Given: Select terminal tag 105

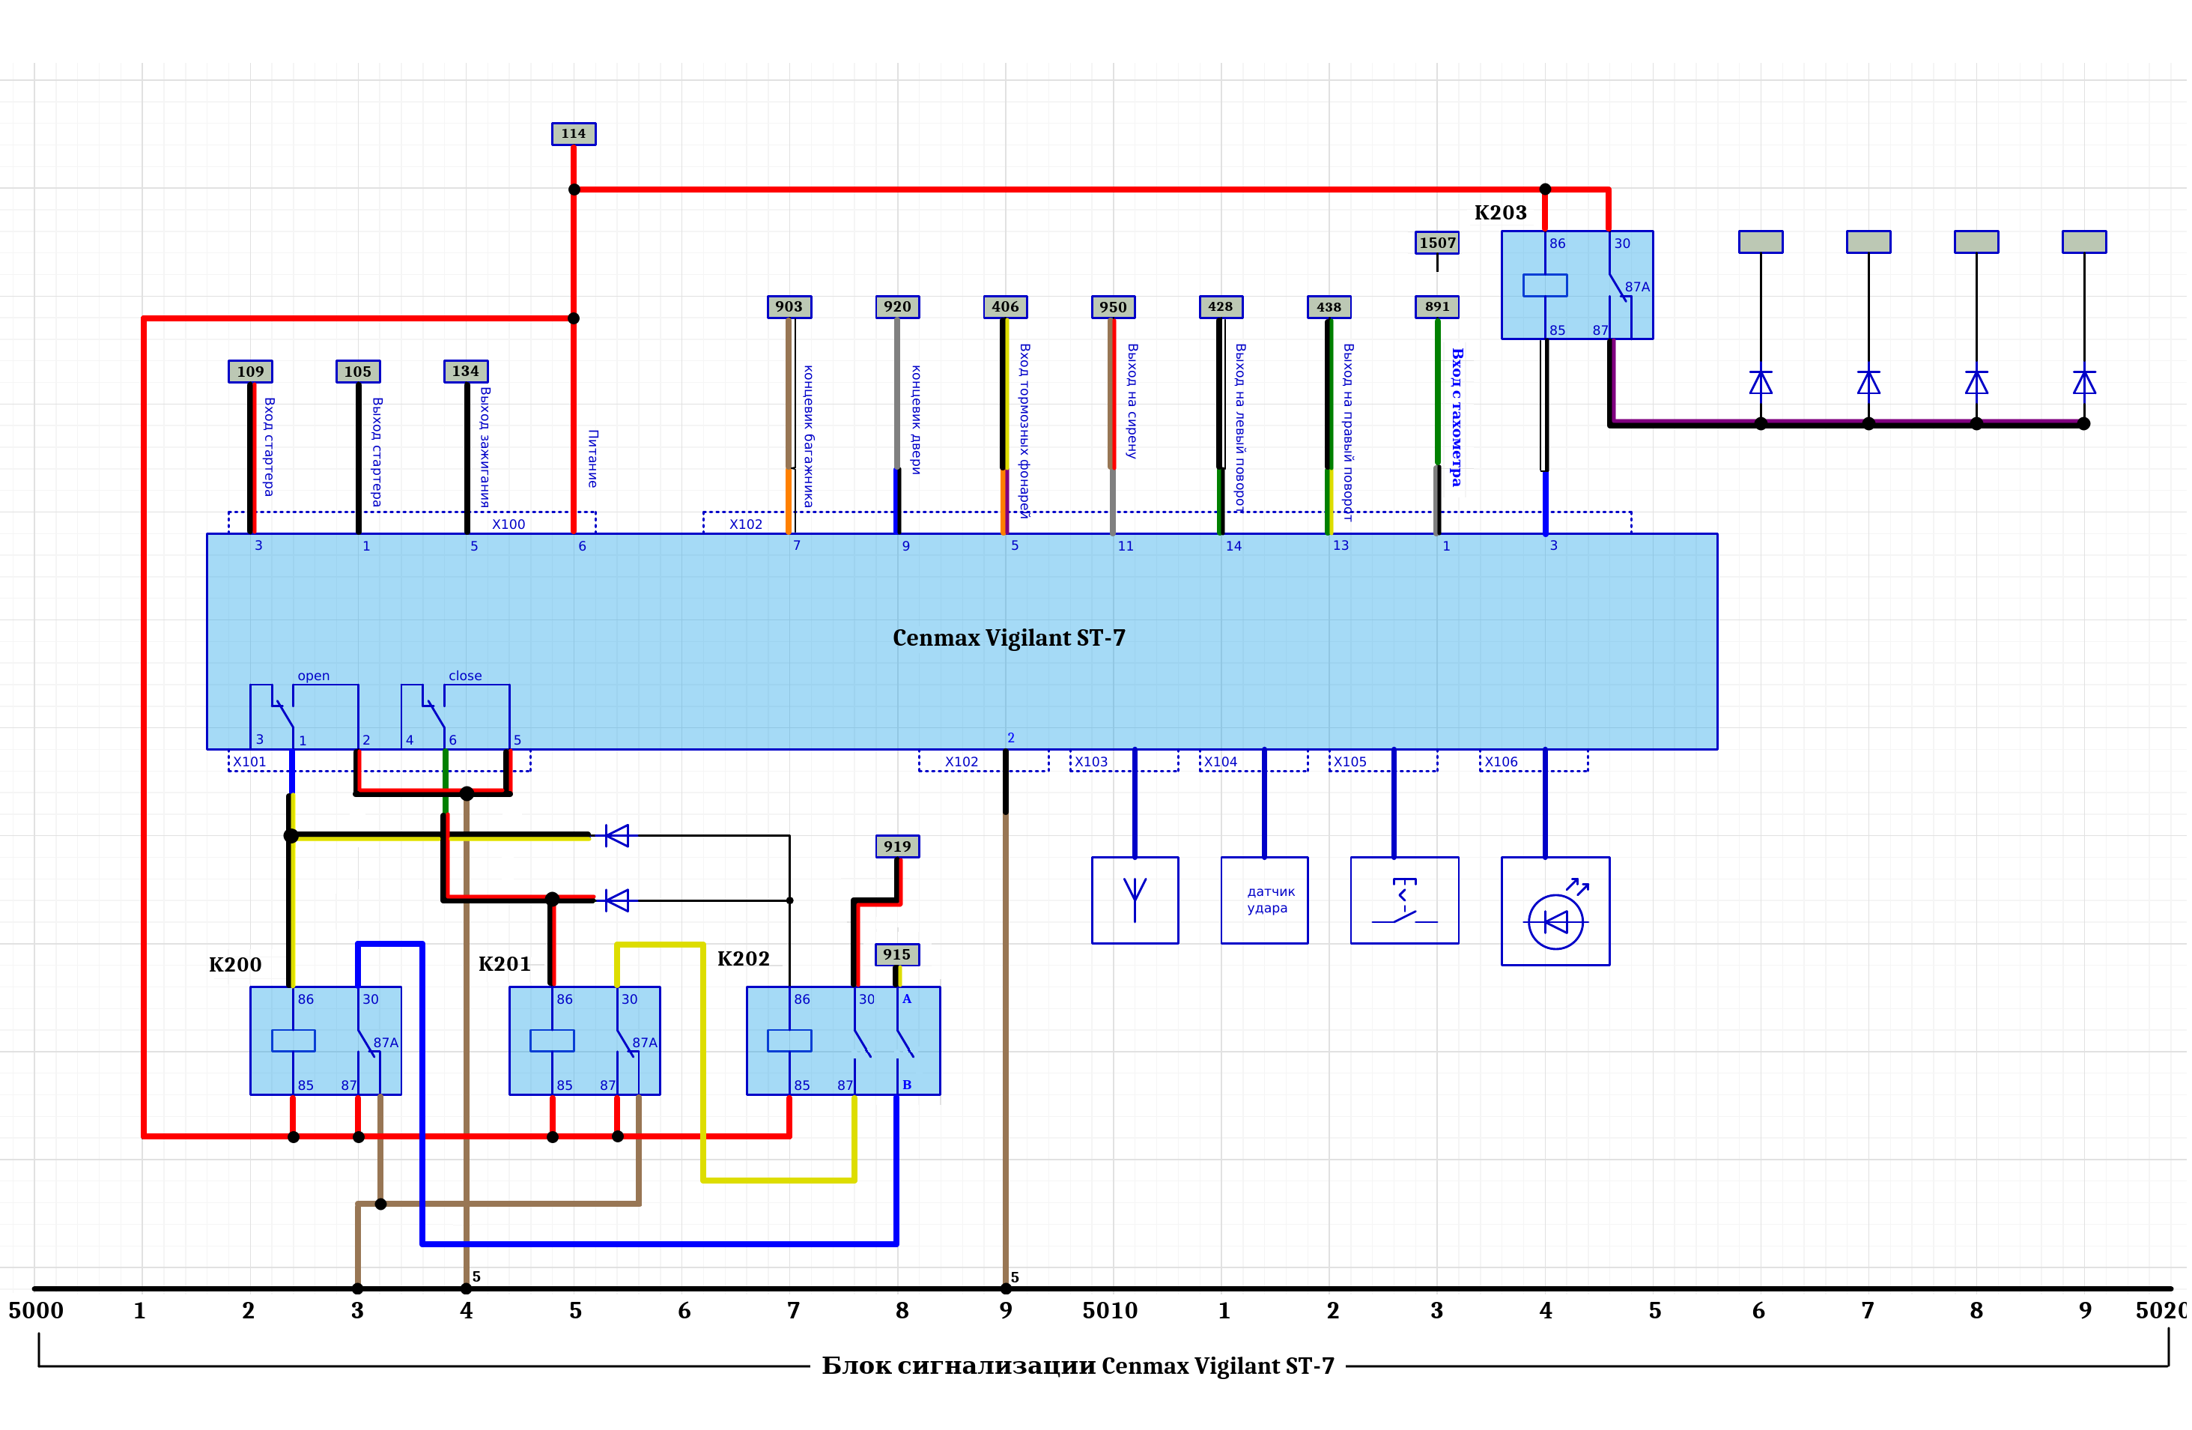Looking at the screenshot, I should [359, 372].
